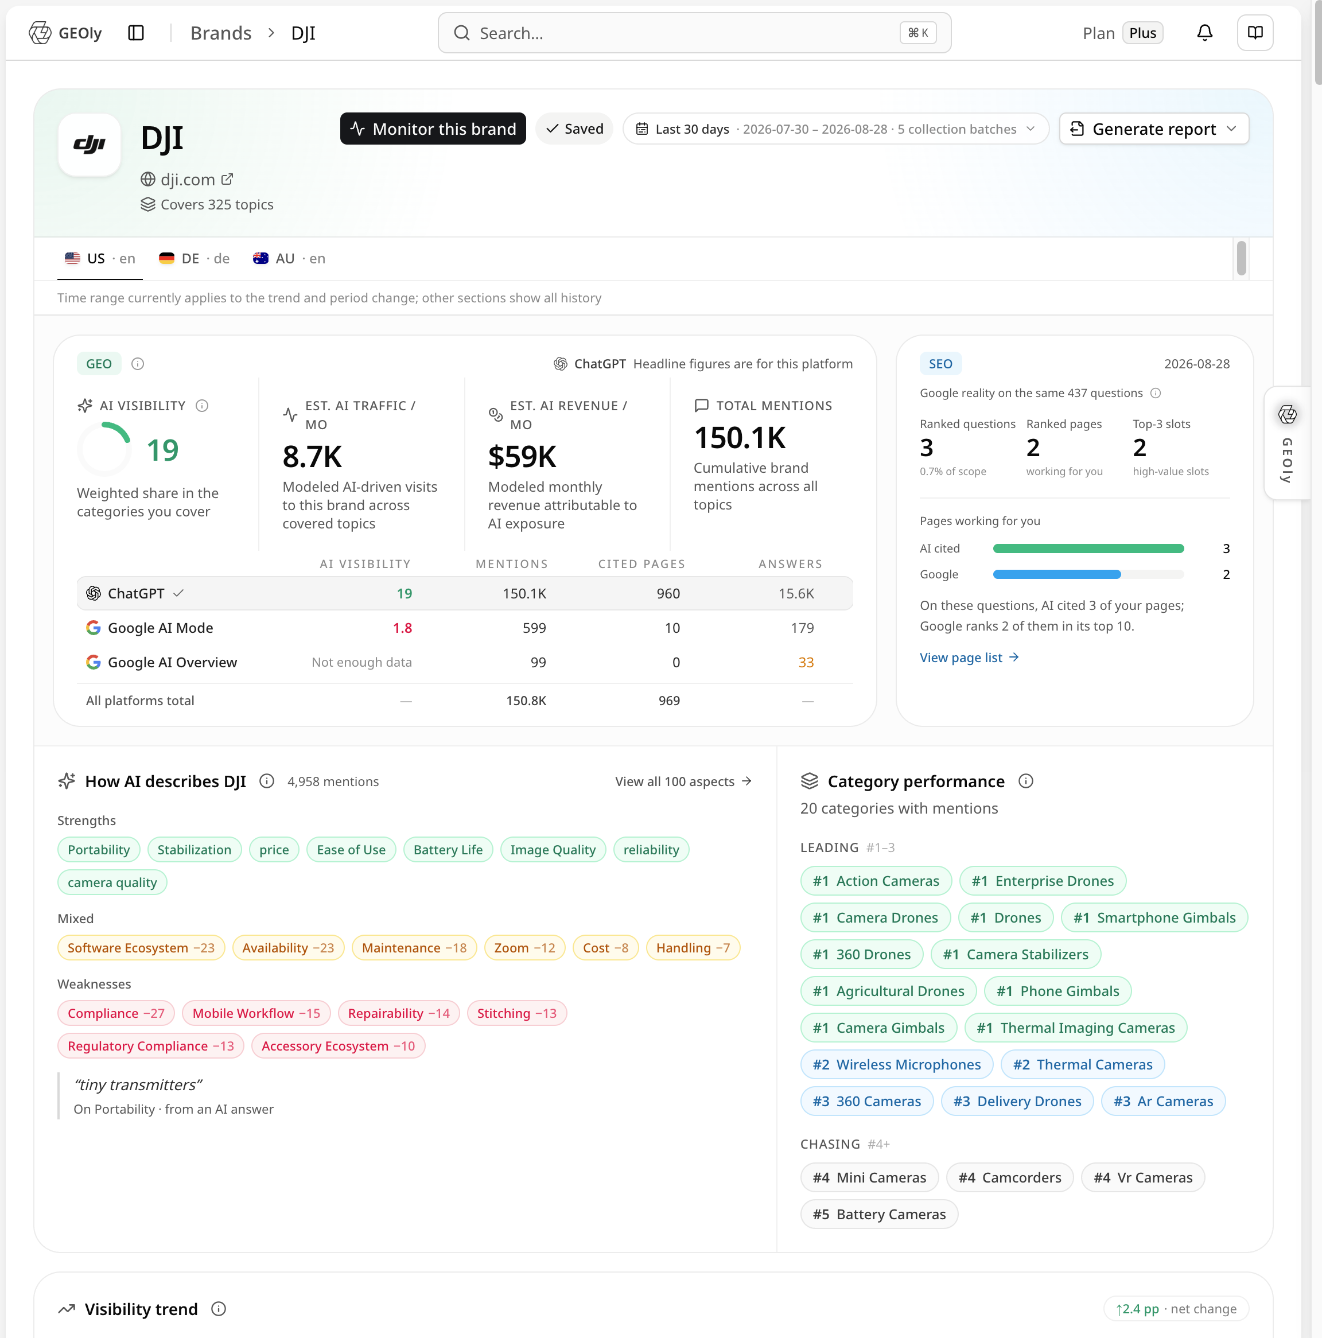Switch to the DE · de locale tab
Image resolution: width=1322 pixels, height=1338 pixels.
194,258
